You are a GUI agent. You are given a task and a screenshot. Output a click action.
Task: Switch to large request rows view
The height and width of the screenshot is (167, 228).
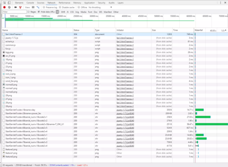[33, 7]
